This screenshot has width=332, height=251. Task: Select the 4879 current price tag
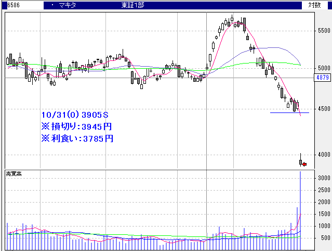322,78
